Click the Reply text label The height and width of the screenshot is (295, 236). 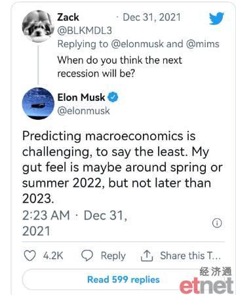(x=113, y=256)
